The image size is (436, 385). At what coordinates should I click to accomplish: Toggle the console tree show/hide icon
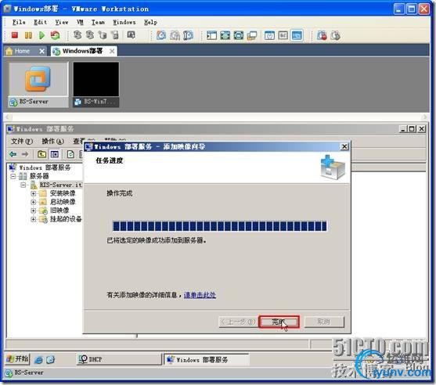pyautogui.click(x=55, y=153)
